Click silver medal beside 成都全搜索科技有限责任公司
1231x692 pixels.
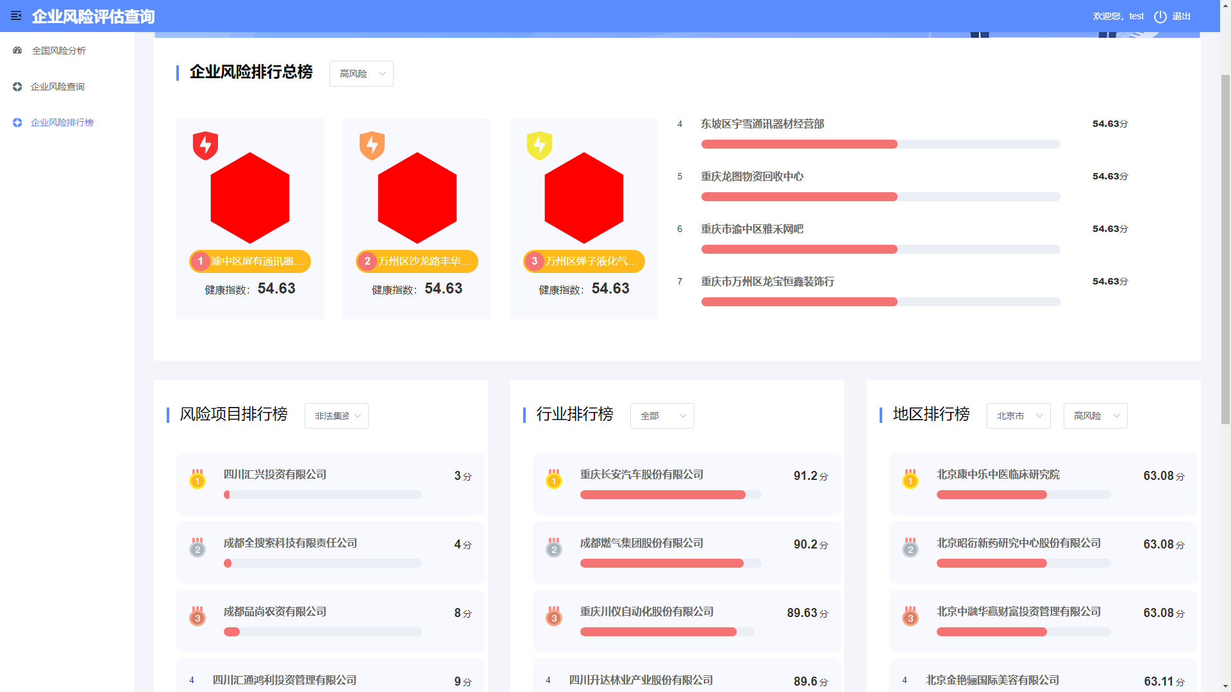[197, 547]
